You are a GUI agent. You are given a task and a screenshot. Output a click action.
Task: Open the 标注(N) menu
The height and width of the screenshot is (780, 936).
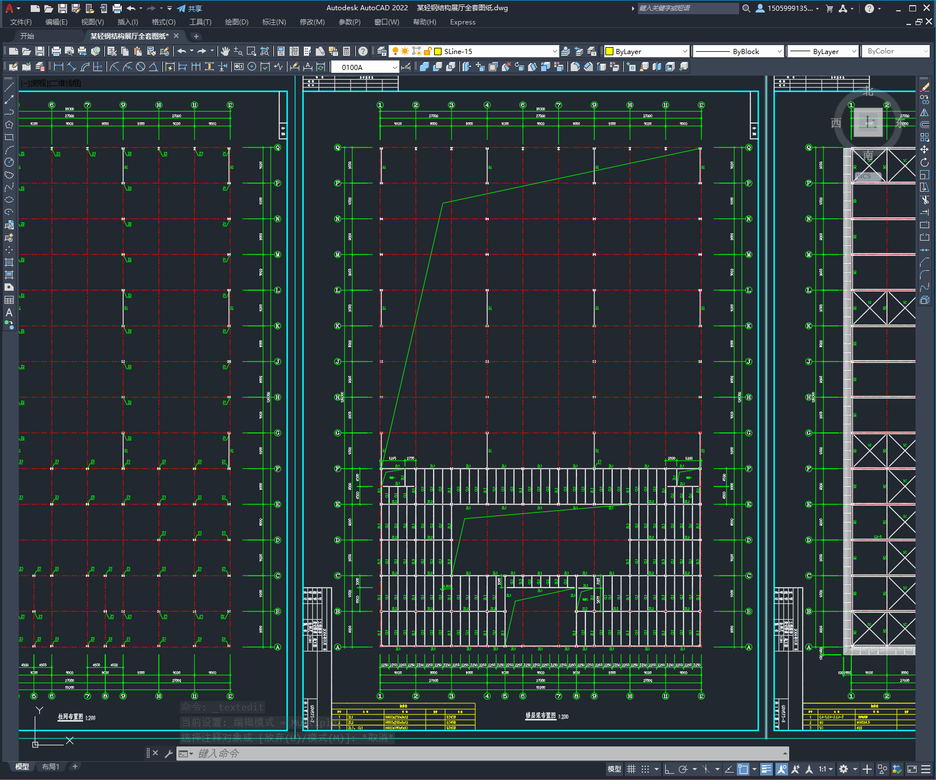click(x=274, y=22)
